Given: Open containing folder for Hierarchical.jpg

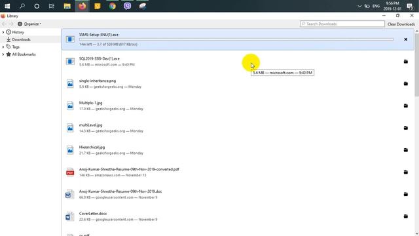Looking at the screenshot, I should (406, 150).
